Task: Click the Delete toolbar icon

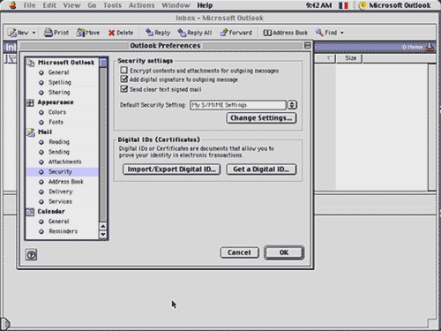Action: click(111, 33)
